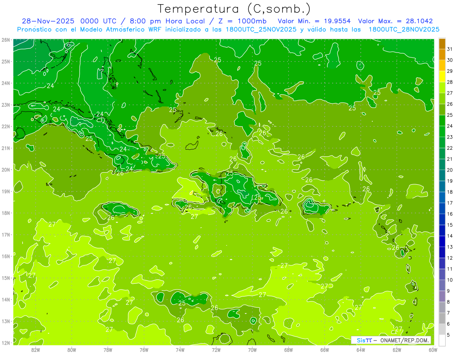Pick the deep blue swatch between 13 and 14

pos(442,241)
